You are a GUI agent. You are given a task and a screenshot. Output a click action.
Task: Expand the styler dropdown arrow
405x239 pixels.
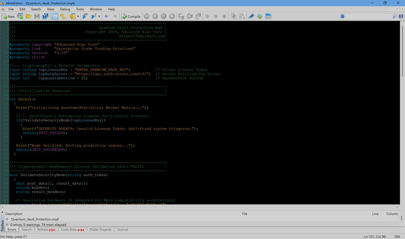(77, 16)
